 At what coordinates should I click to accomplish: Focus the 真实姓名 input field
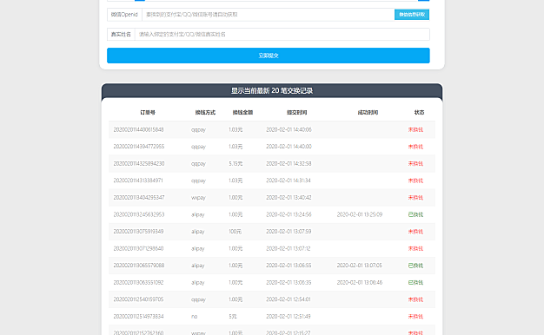(282, 35)
